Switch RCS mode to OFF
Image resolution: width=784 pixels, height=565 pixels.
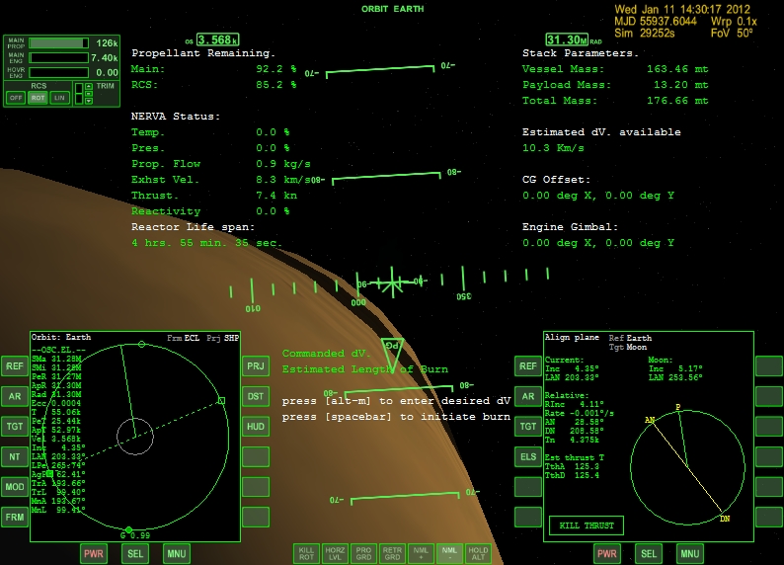click(16, 98)
